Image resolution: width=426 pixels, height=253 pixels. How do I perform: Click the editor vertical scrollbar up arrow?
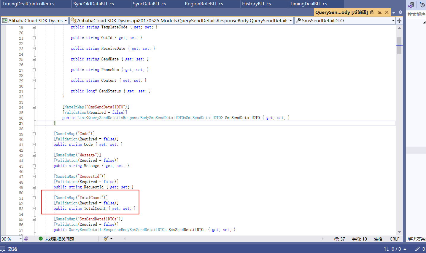tap(399, 28)
